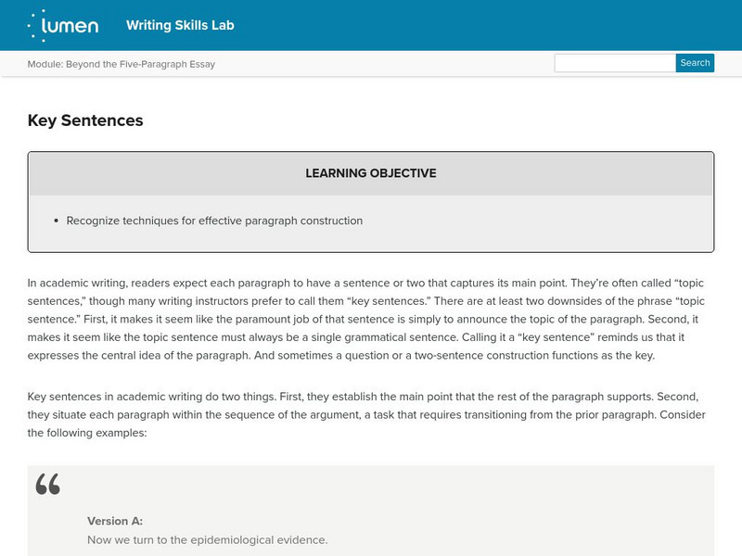Focus the search input field
This screenshot has height=556, width=742.
[614, 63]
